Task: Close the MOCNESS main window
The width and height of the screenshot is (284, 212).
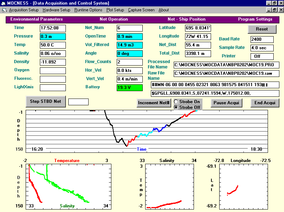Action: point(281,3)
